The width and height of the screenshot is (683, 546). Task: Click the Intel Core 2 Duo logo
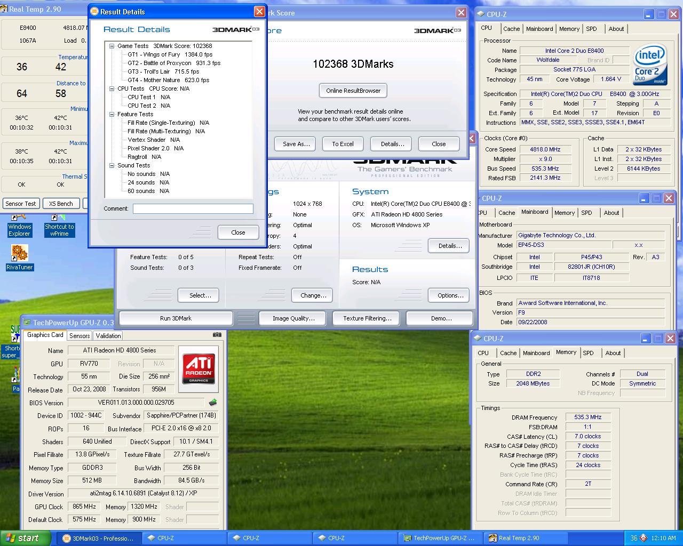click(650, 65)
